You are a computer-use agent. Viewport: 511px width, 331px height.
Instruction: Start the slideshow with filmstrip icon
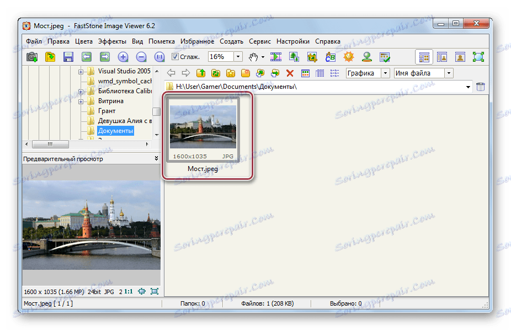(x=276, y=57)
